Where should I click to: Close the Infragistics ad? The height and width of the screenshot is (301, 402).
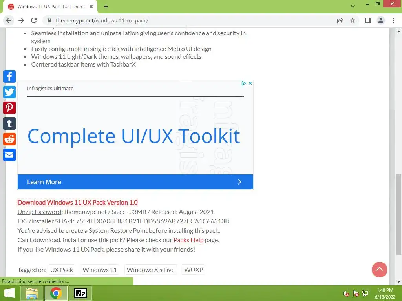pyautogui.click(x=250, y=83)
